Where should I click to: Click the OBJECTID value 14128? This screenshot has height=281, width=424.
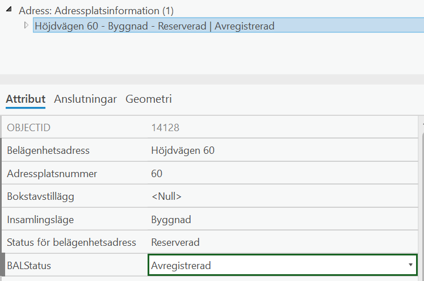[x=165, y=128]
